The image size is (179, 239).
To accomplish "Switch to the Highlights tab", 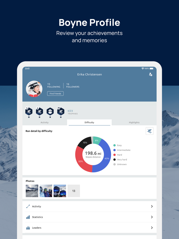I will point(134,122).
